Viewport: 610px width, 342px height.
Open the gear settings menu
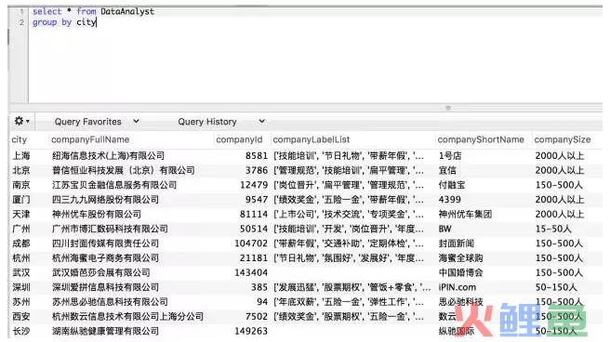(x=21, y=121)
